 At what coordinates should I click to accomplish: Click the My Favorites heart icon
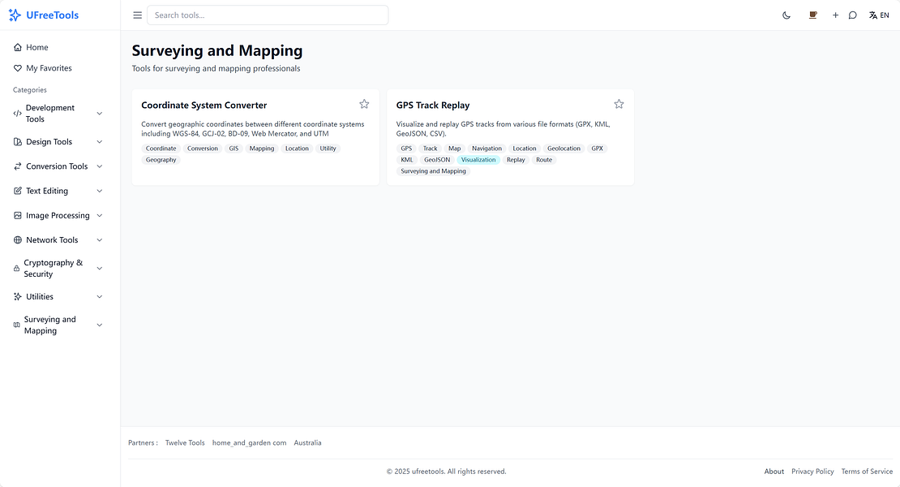click(x=18, y=67)
